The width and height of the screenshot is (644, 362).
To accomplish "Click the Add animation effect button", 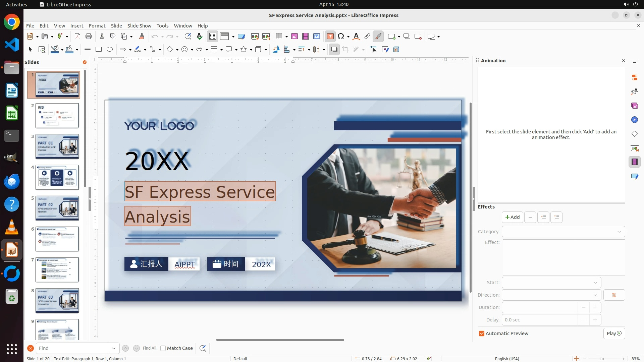I will pos(512,217).
